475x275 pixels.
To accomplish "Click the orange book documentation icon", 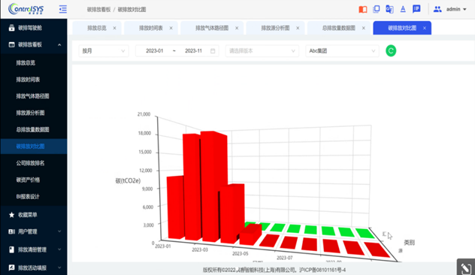I will [x=362, y=9].
